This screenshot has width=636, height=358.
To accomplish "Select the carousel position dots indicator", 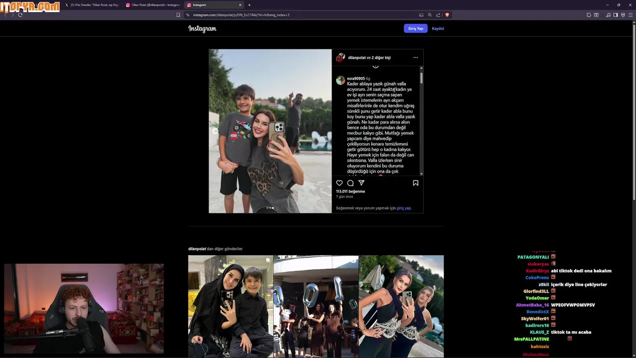I will tap(270, 208).
